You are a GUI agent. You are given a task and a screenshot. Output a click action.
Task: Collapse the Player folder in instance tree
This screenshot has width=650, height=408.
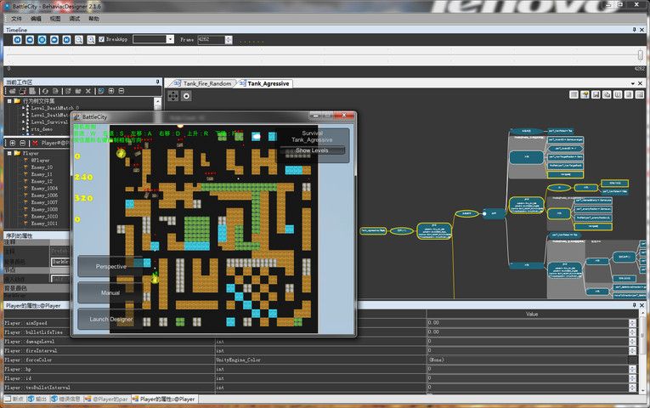[9, 153]
